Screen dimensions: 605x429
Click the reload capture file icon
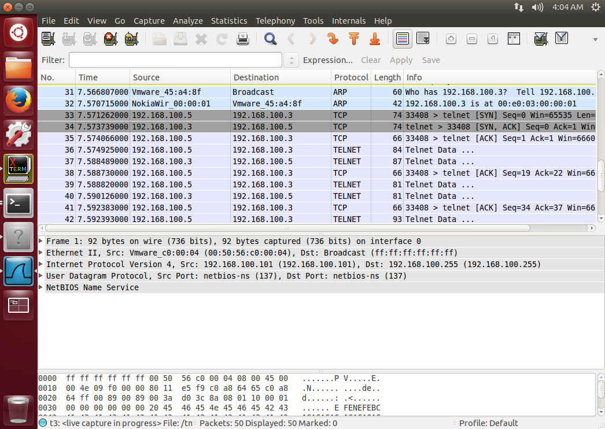click(222, 39)
